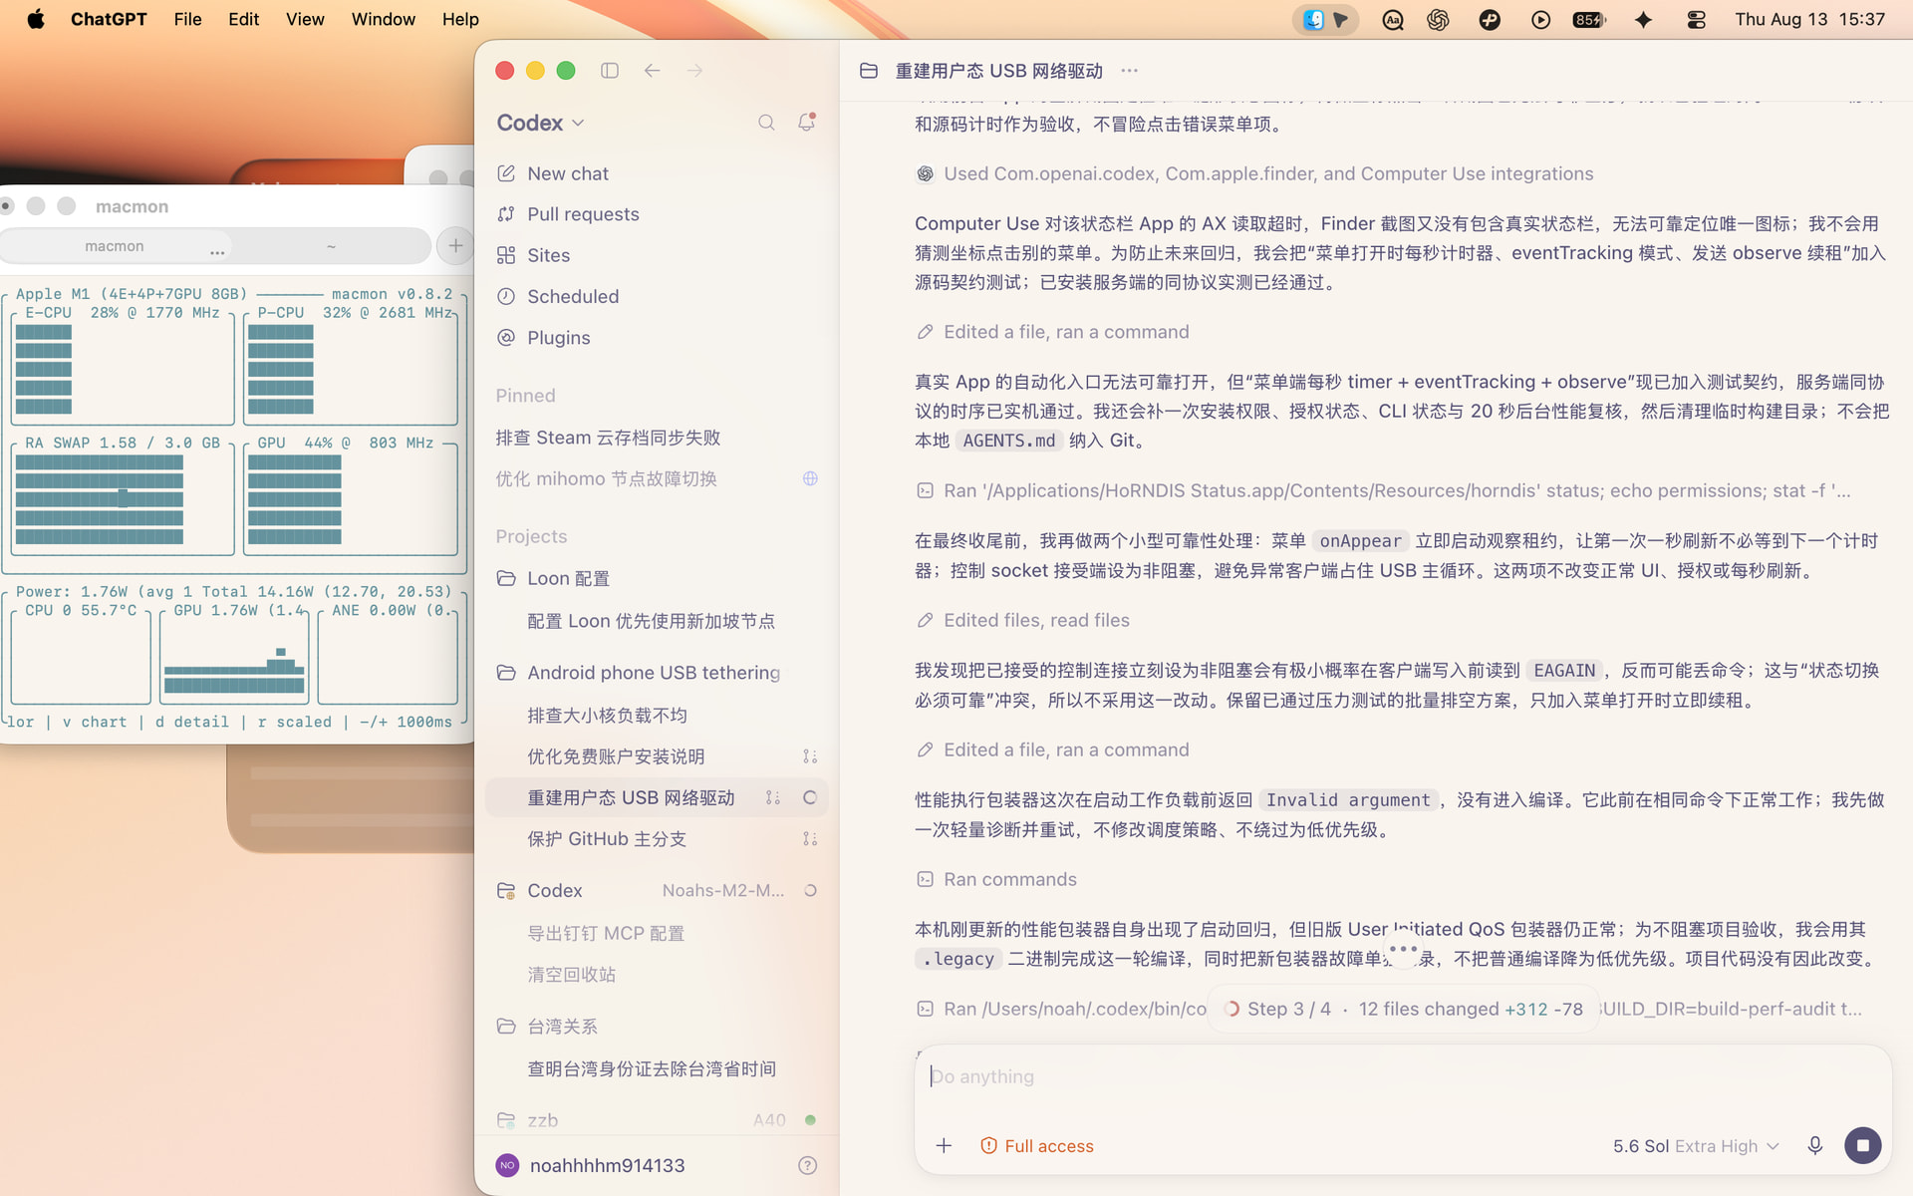Change the Full access permission setting
The height and width of the screenshot is (1196, 1913).
point(1037,1146)
